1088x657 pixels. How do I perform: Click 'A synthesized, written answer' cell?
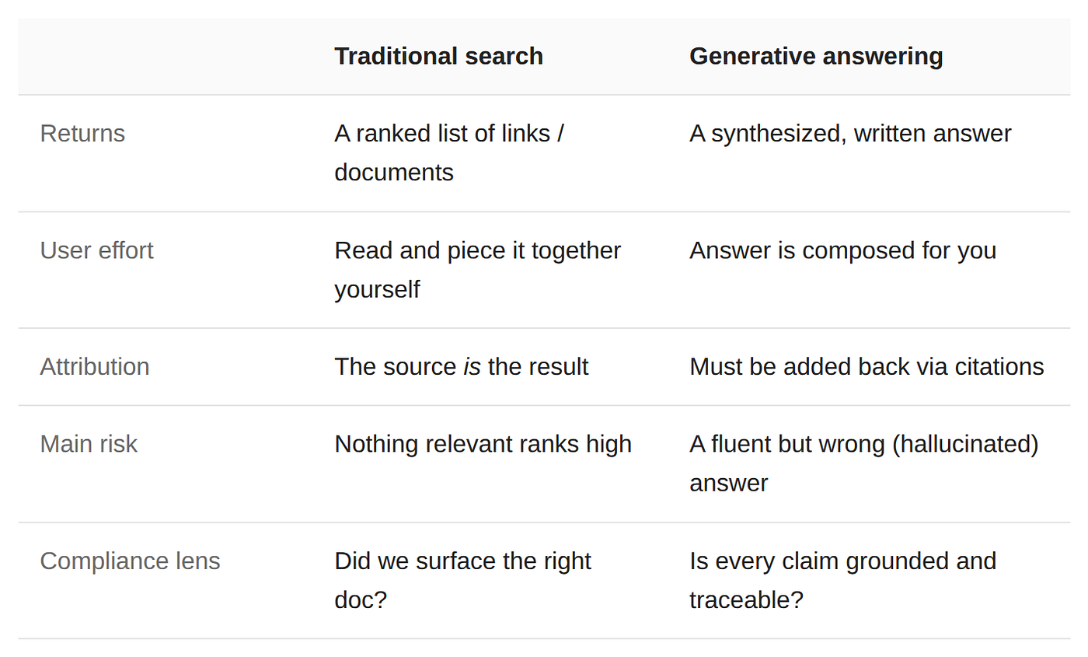[x=850, y=133]
